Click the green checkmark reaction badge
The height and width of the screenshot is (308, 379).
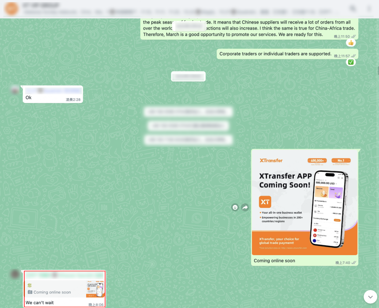[351, 62]
